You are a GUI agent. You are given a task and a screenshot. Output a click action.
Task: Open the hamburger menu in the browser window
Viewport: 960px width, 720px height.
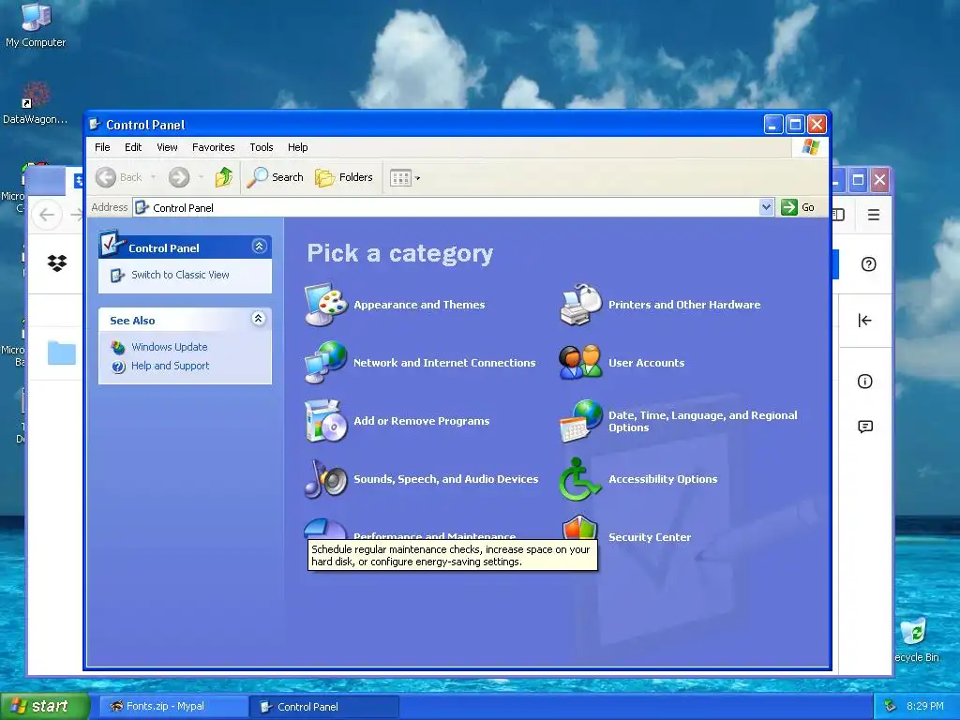(874, 215)
